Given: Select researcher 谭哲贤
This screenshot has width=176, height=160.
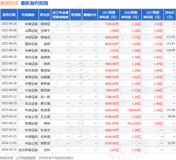Looking at the screenshot, I should (x=45, y=143).
